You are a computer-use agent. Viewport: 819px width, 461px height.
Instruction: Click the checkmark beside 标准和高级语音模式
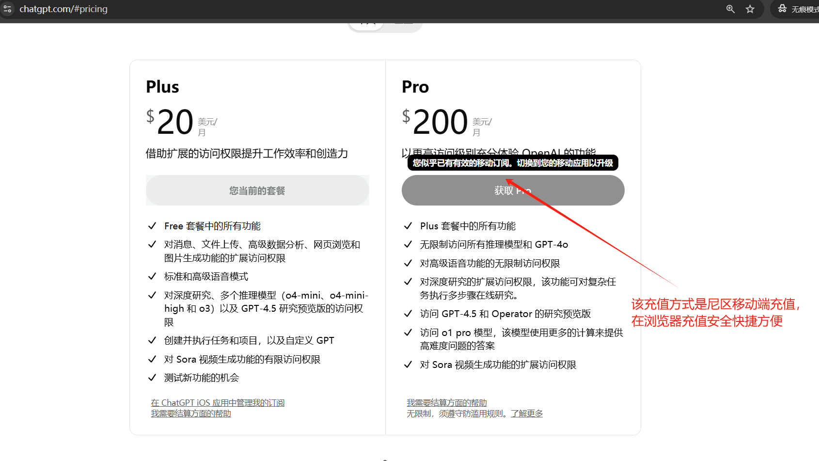coord(152,276)
